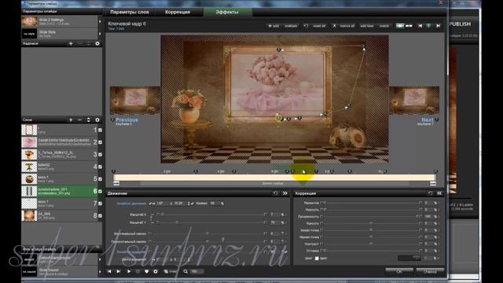Click the 'remove all' X icon
This screenshot has height=283, width=503.
click(x=334, y=26)
